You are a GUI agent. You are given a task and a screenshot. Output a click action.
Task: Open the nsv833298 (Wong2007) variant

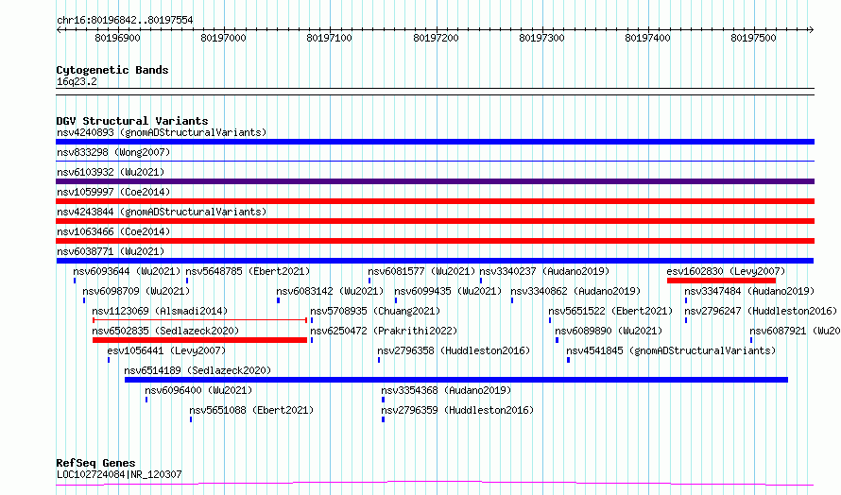tap(113, 152)
